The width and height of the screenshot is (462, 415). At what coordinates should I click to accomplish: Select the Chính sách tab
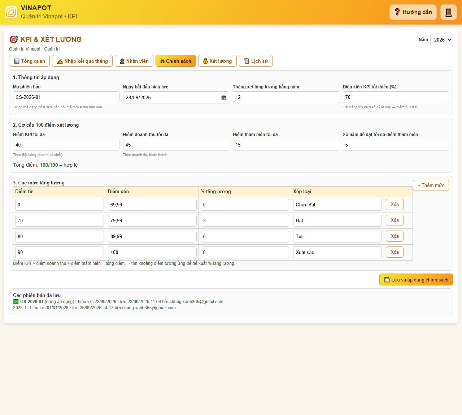tap(176, 61)
